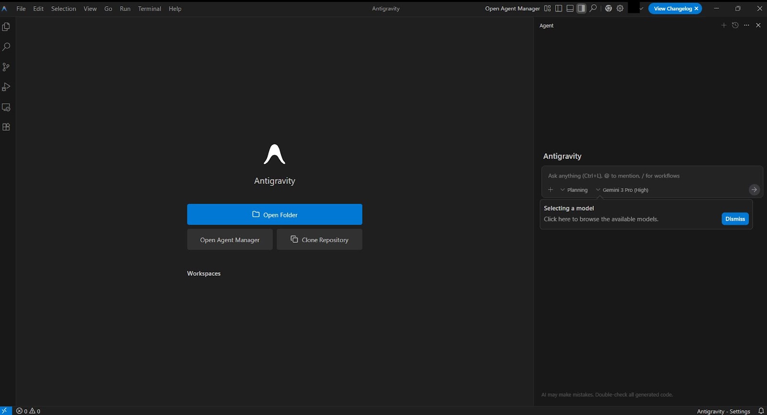Open the Planning mode dropdown
Viewport: 767px width, 415px height.
[574, 190]
